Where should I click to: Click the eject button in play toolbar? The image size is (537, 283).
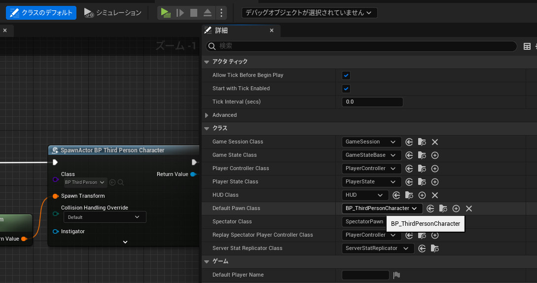pos(208,13)
